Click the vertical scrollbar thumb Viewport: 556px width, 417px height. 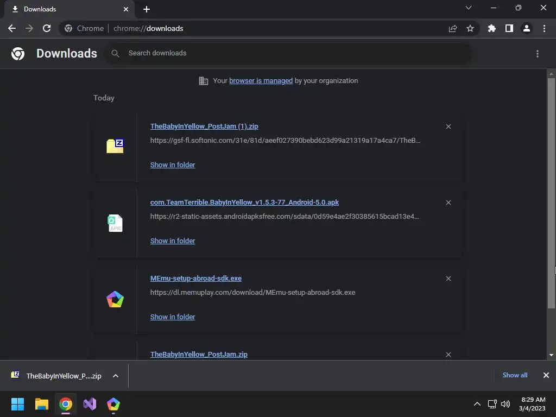click(x=551, y=193)
